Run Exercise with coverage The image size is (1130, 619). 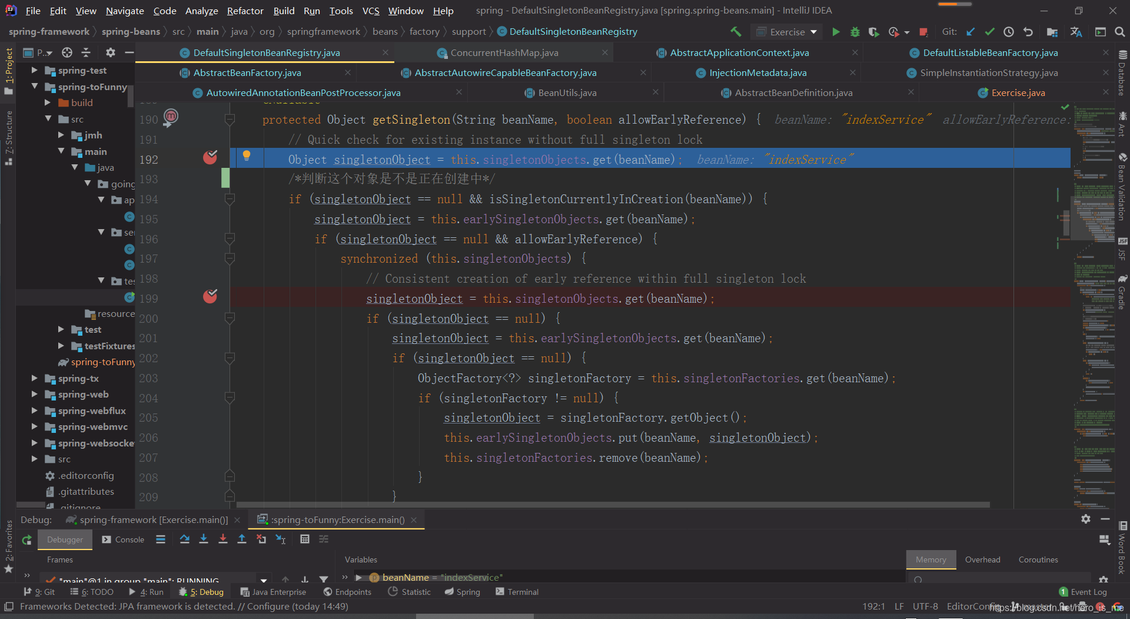[874, 32]
